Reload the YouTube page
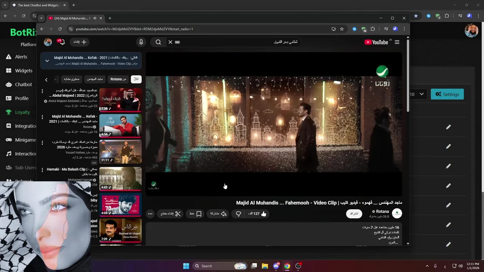The width and height of the screenshot is (484, 272). click(x=60, y=29)
